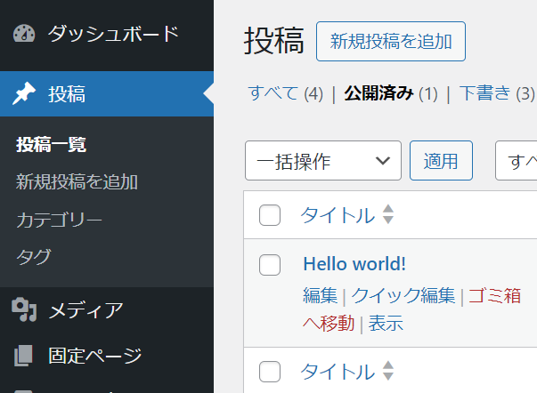537x393 pixels.
Task: Click the pushpin icon beside 投稿
Action: pyautogui.click(x=24, y=93)
